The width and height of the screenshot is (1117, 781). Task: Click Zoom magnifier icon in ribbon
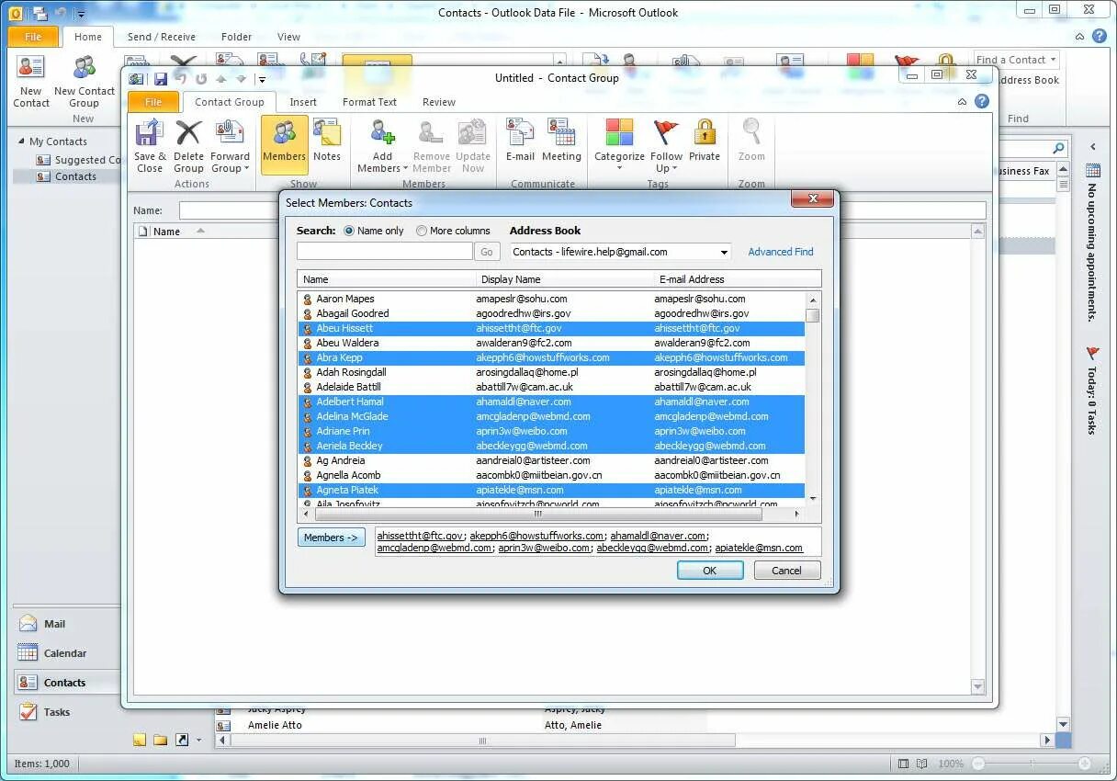(751, 133)
